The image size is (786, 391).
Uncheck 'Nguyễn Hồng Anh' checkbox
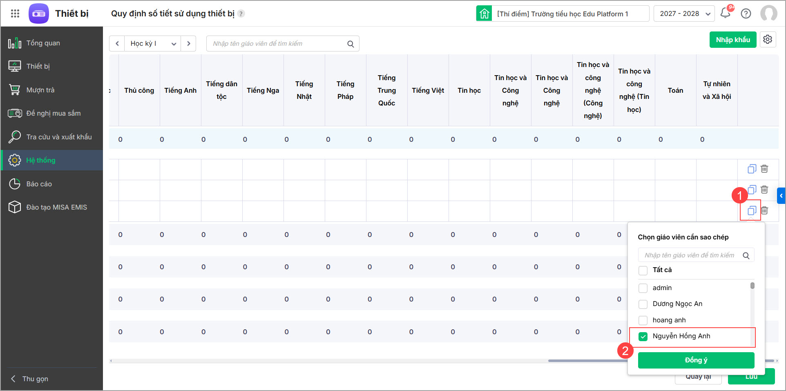pos(643,336)
